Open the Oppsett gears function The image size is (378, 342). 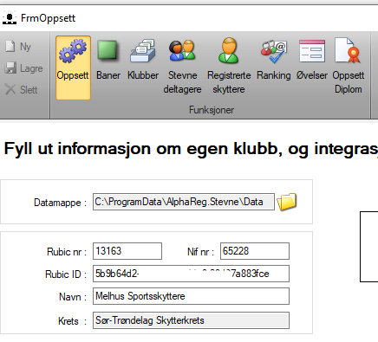click(x=73, y=68)
